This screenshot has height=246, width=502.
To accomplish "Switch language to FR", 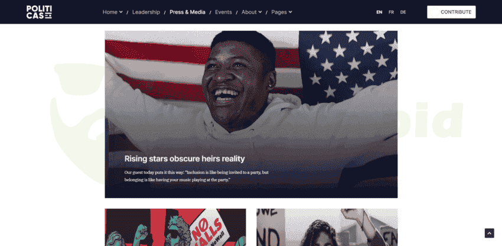I will point(391,12).
